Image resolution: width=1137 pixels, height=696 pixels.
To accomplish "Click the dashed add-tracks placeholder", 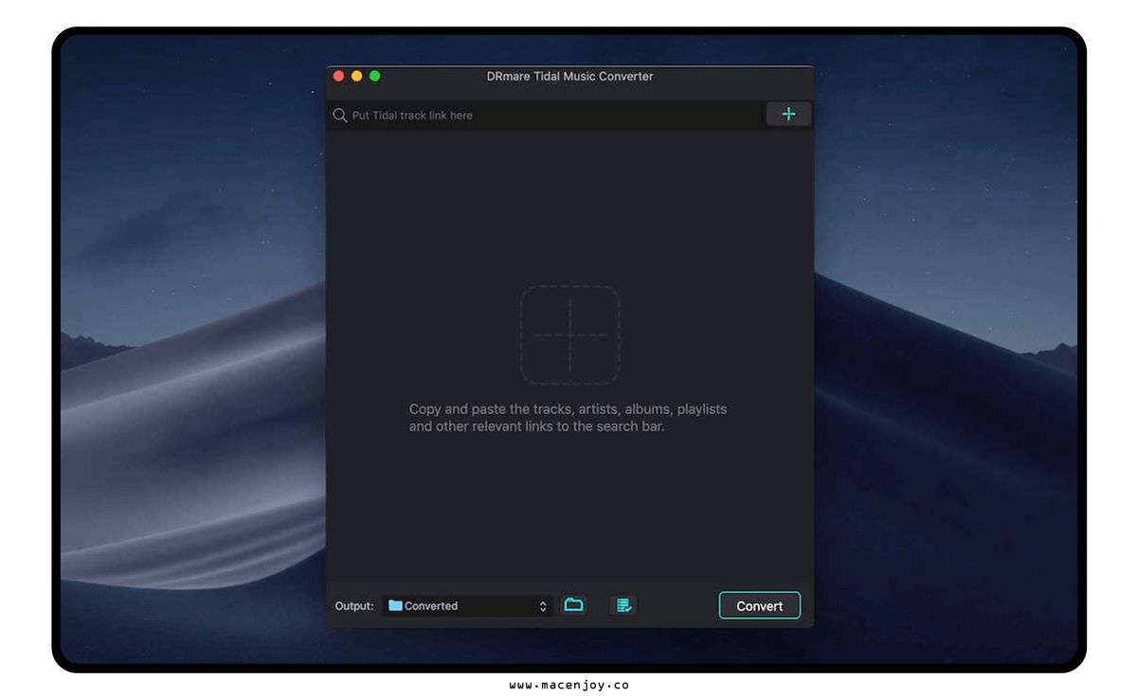I will coord(569,335).
